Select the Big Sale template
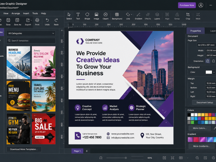Screen dimensions: 216x162 44,129
